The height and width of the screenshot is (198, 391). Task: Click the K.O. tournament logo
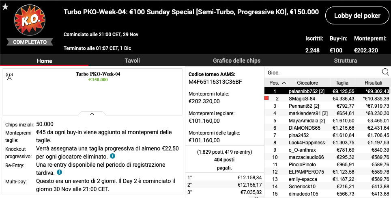(30, 20)
